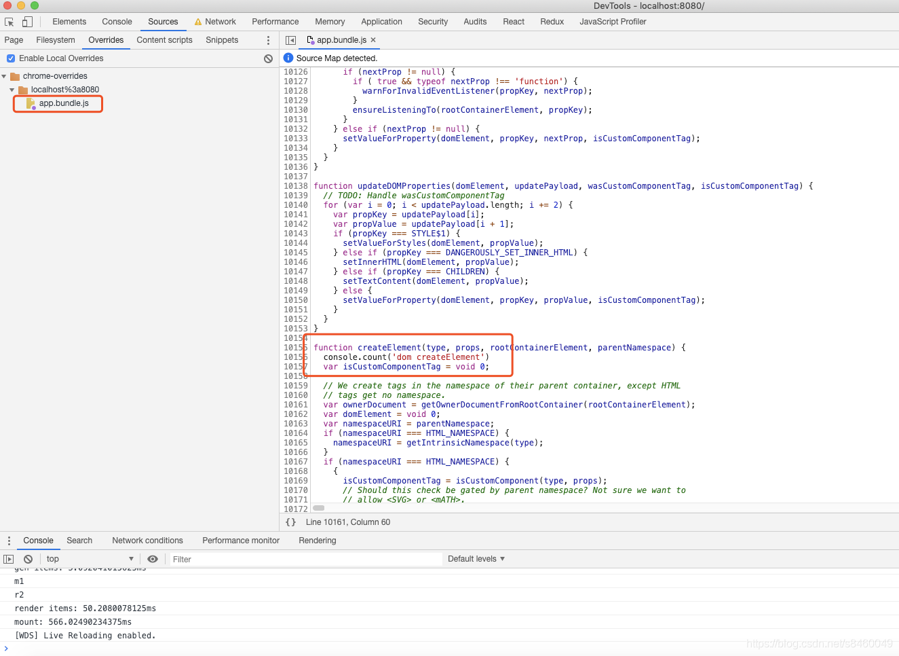899x656 pixels.
Task: Select the chrome-overrides folder icon
Action: (15, 76)
